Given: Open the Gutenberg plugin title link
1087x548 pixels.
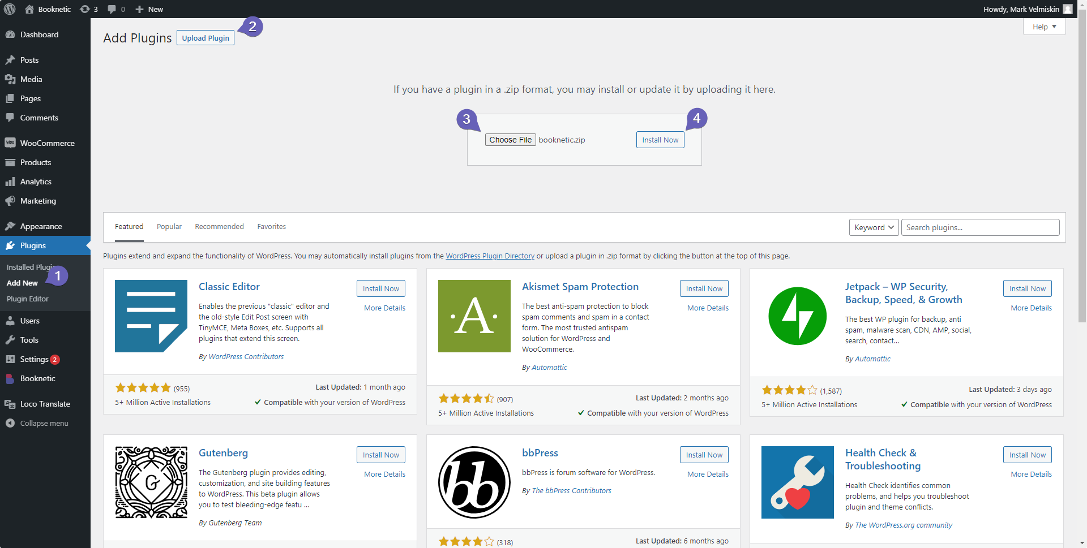Looking at the screenshot, I should 223,453.
